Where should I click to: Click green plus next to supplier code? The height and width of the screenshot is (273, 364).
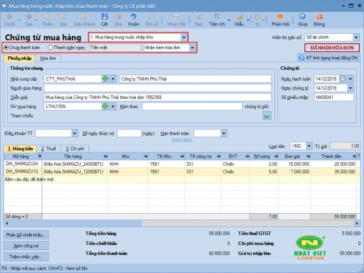(106, 79)
